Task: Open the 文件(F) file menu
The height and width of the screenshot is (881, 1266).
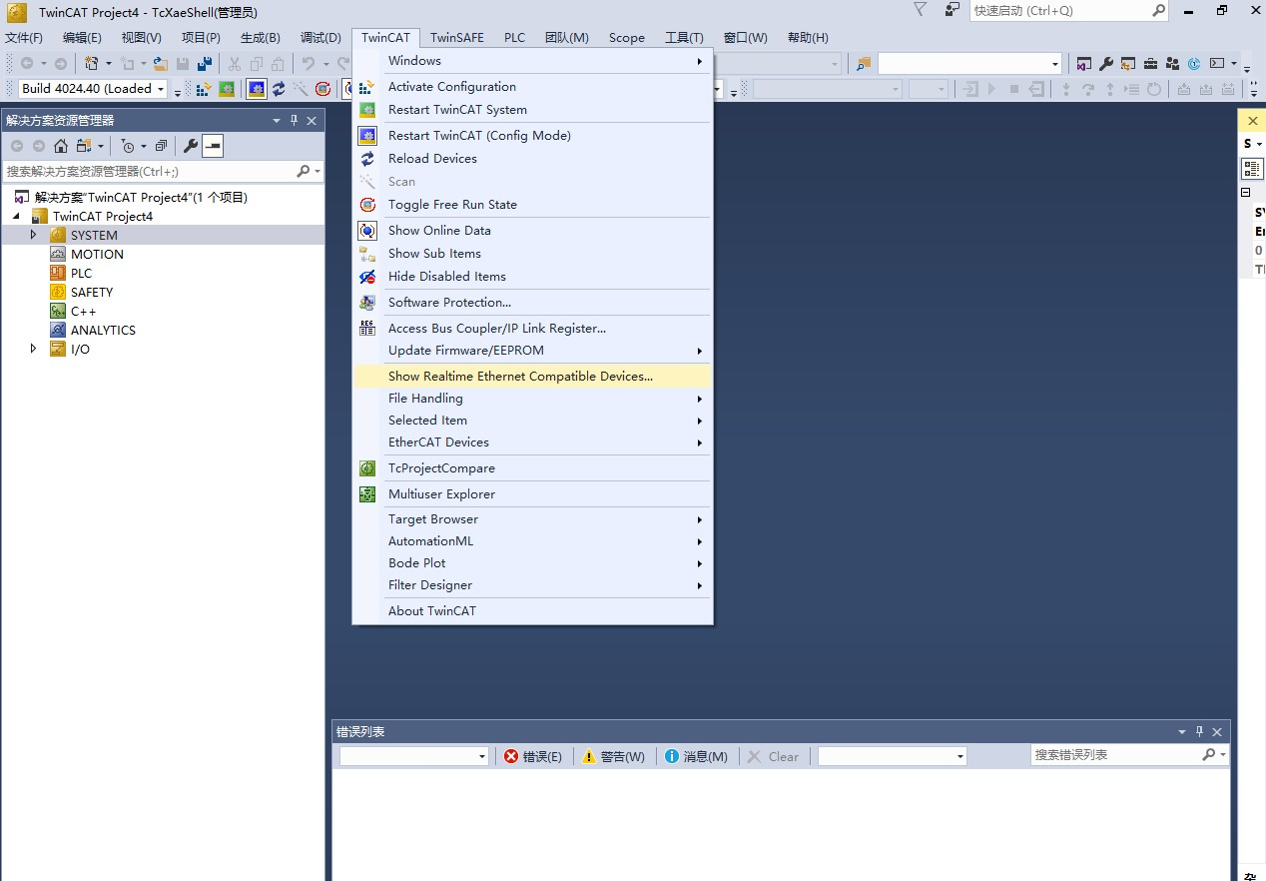Action: coord(24,38)
